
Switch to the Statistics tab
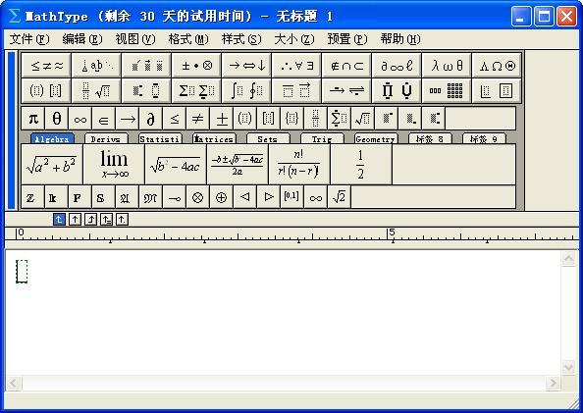[160, 139]
